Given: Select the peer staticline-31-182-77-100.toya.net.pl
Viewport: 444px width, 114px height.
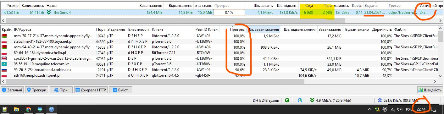Looking at the screenshot, I should pos(43,41).
